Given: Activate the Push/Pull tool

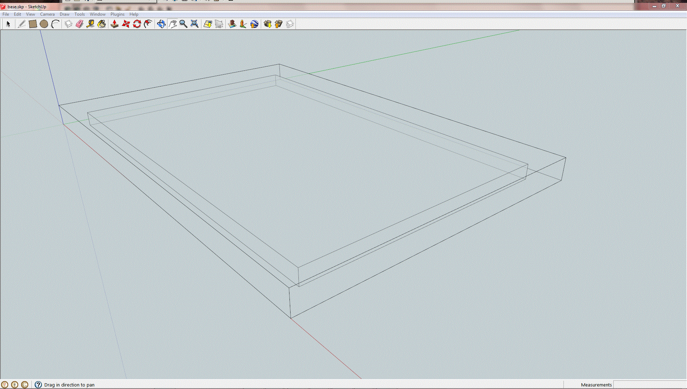Looking at the screenshot, I should (114, 24).
